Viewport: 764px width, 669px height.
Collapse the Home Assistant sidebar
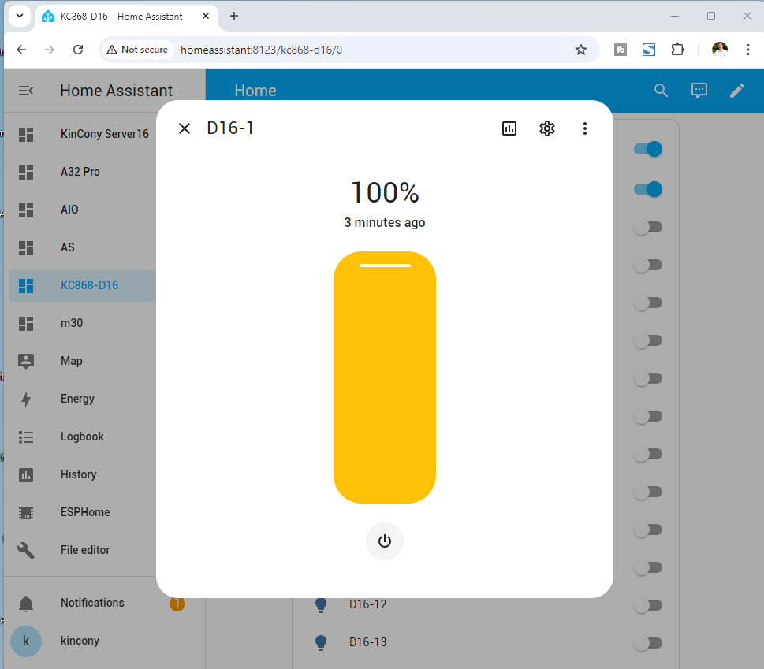click(x=26, y=91)
